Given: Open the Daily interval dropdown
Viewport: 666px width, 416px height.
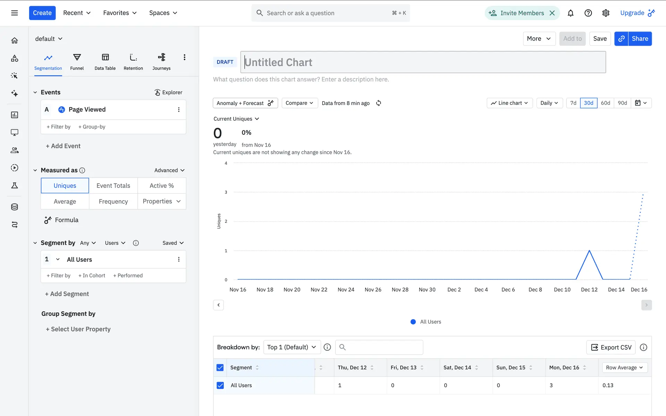Looking at the screenshot, I should 549,103.
